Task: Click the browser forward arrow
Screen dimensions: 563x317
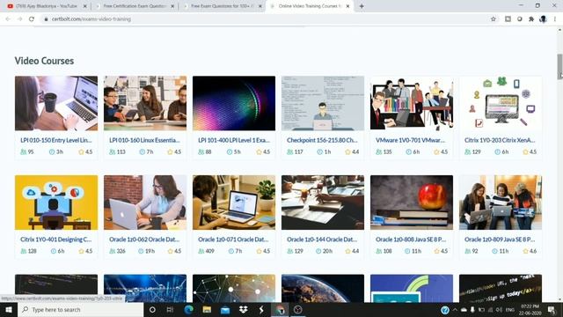Action: pos(19,19)
